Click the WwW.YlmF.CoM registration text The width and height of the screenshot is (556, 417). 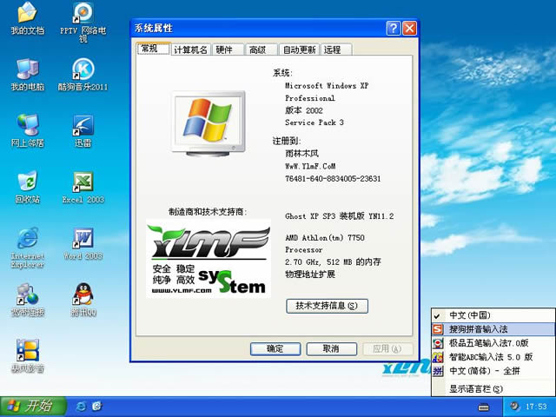310,166
